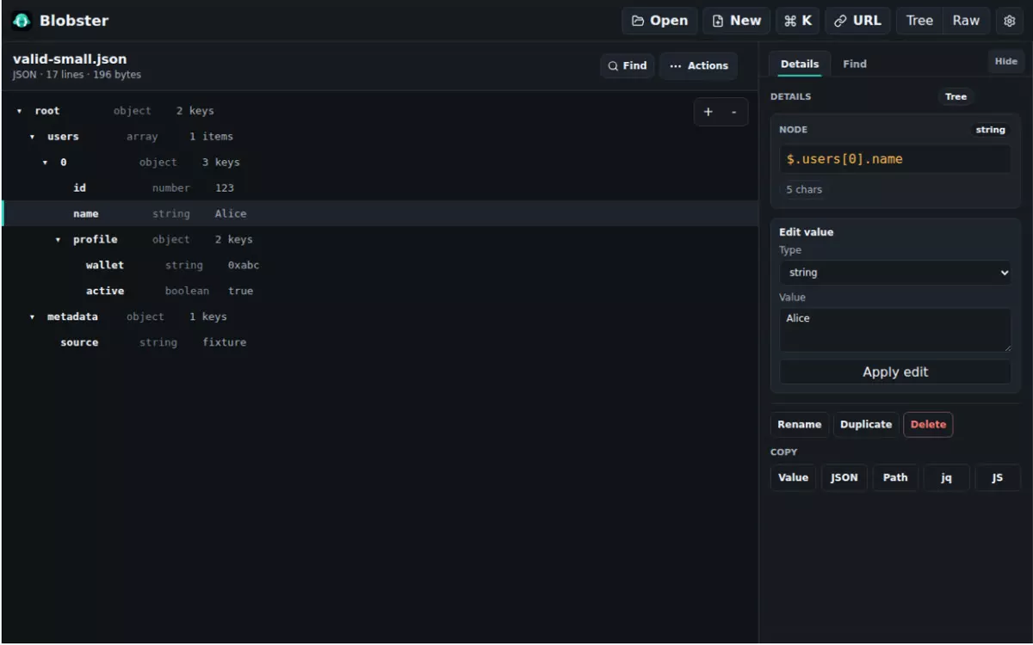The width and height of the screenshot is (1033, 645).
Task: Collapse the profile object node
Action: (x=59, y=240)
